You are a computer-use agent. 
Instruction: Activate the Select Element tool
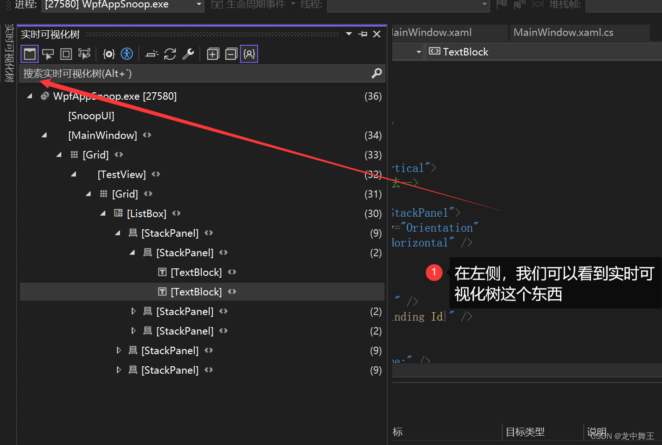point(48,54)
